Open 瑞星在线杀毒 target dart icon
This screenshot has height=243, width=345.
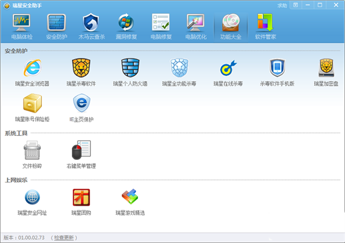(228, 68)
